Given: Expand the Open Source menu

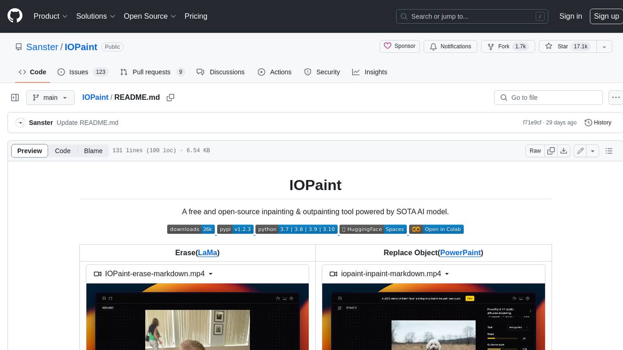Looking at the screenshot, I should [x=150, y=16].
